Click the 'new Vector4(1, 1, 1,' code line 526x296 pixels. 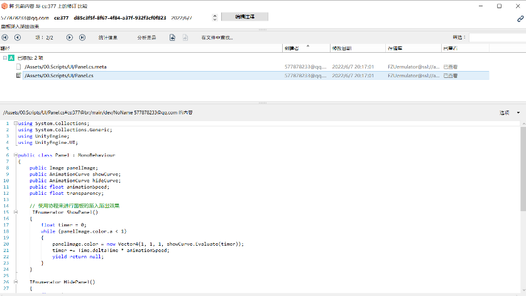pyautogui.click(x=148, y=244)
